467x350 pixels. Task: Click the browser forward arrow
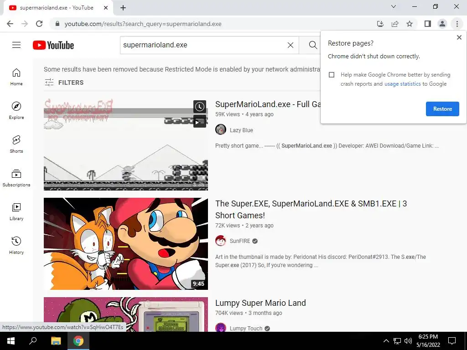coord(25,24)
